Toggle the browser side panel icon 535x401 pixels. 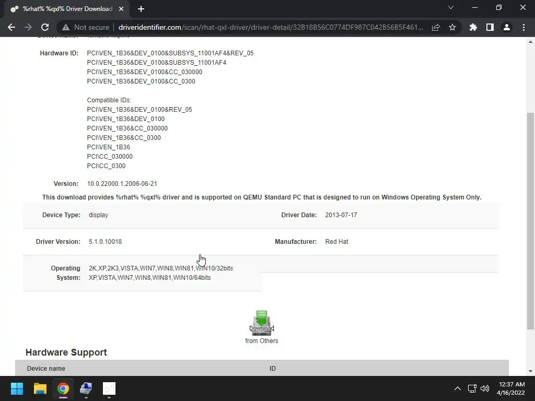(x=490, y=27)
